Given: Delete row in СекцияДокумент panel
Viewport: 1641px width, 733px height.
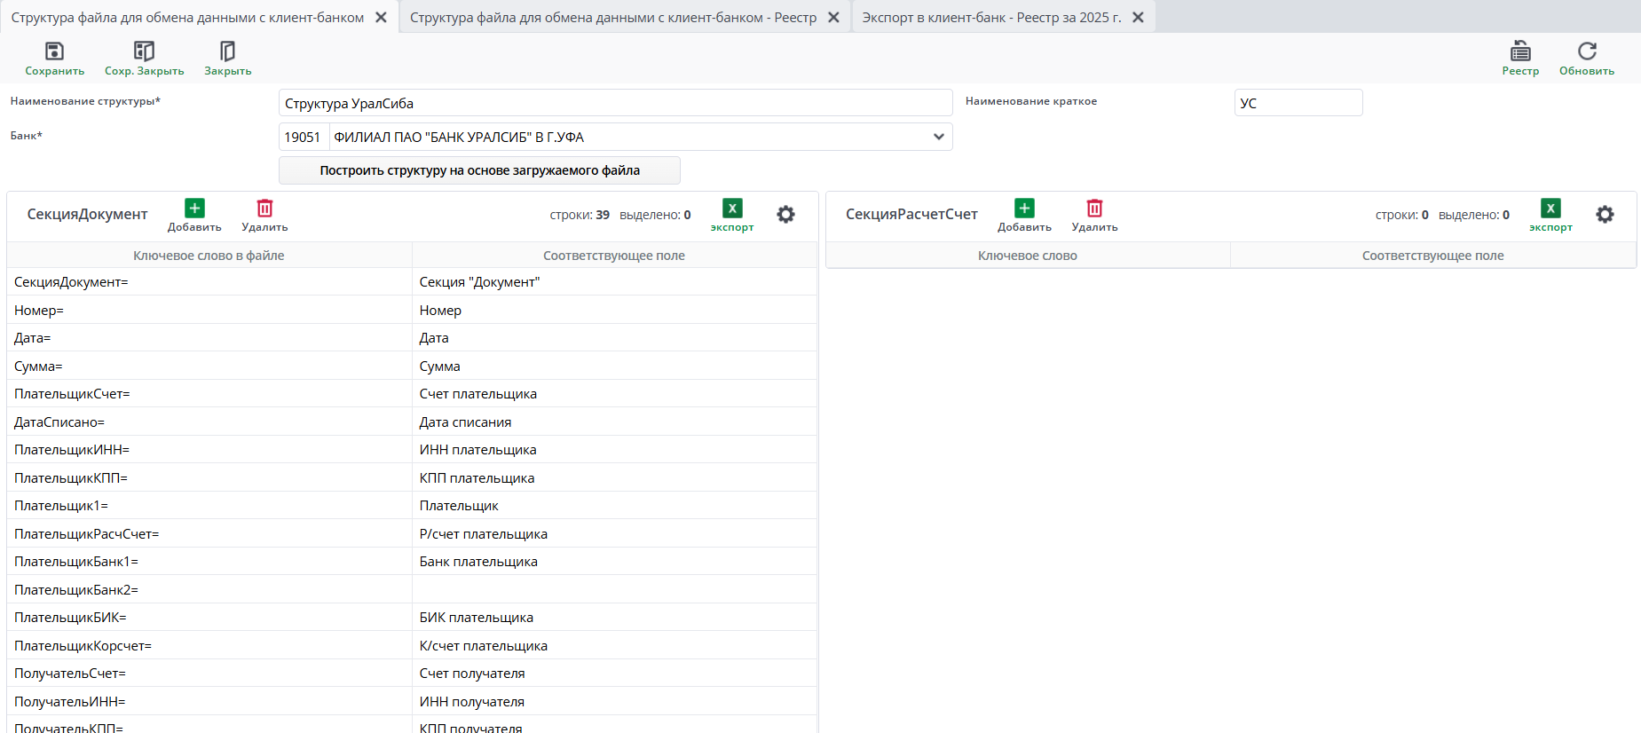Looking at the screenshot, I should click(264, 215).
